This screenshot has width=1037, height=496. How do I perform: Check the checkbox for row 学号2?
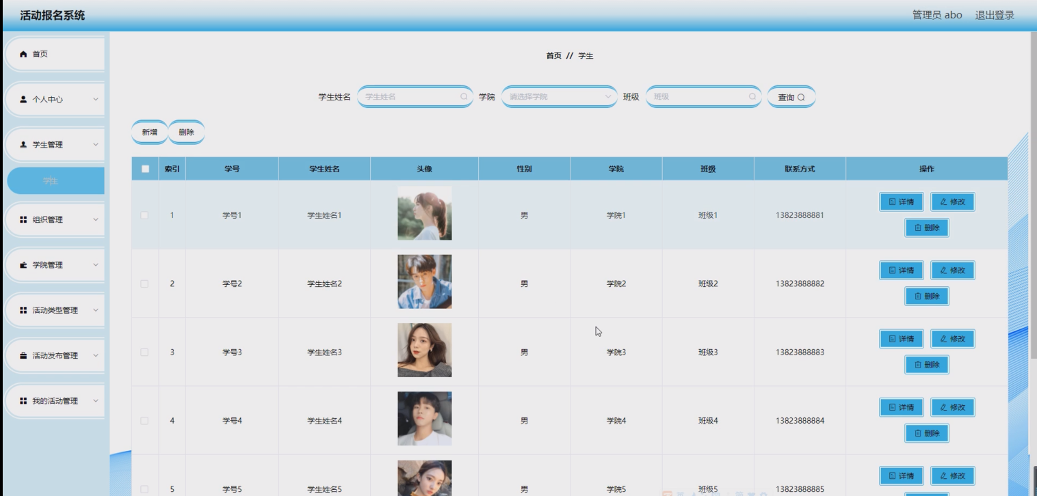144,284
